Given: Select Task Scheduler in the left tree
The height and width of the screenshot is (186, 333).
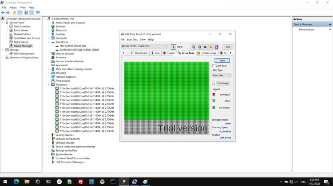Looking at the screenshot, I should [x=22, y=27].
